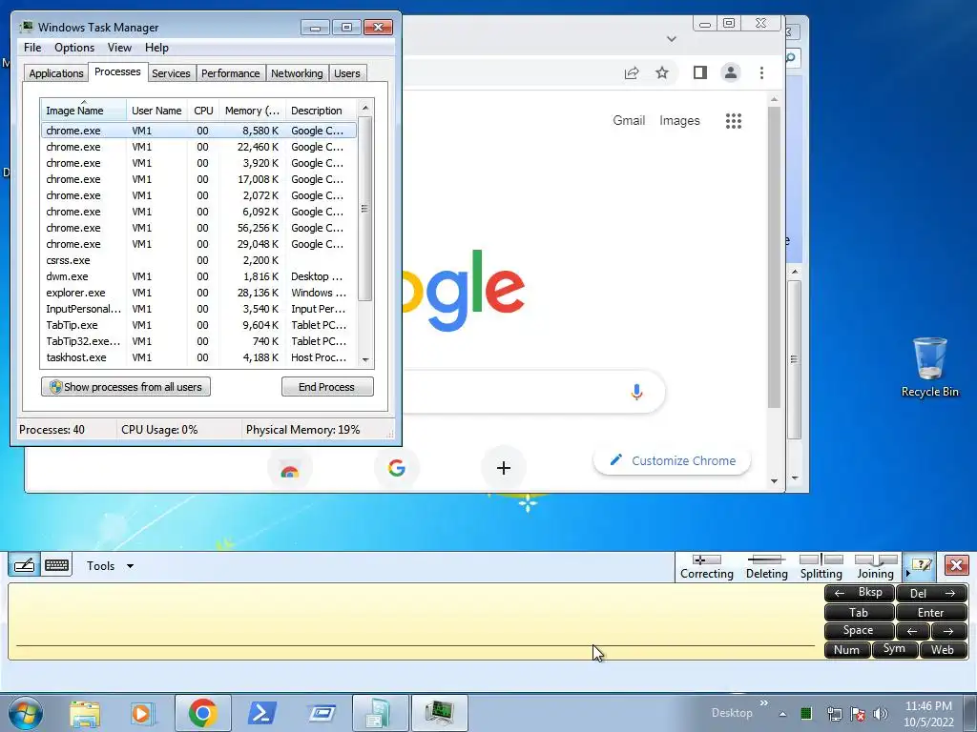Viewport: 977px width, 732px height.
Task: Sort processes by Image Name column
Action: coord(84,111)
